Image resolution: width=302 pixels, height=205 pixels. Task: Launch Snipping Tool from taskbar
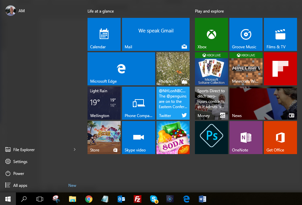[x=56, y=199]
